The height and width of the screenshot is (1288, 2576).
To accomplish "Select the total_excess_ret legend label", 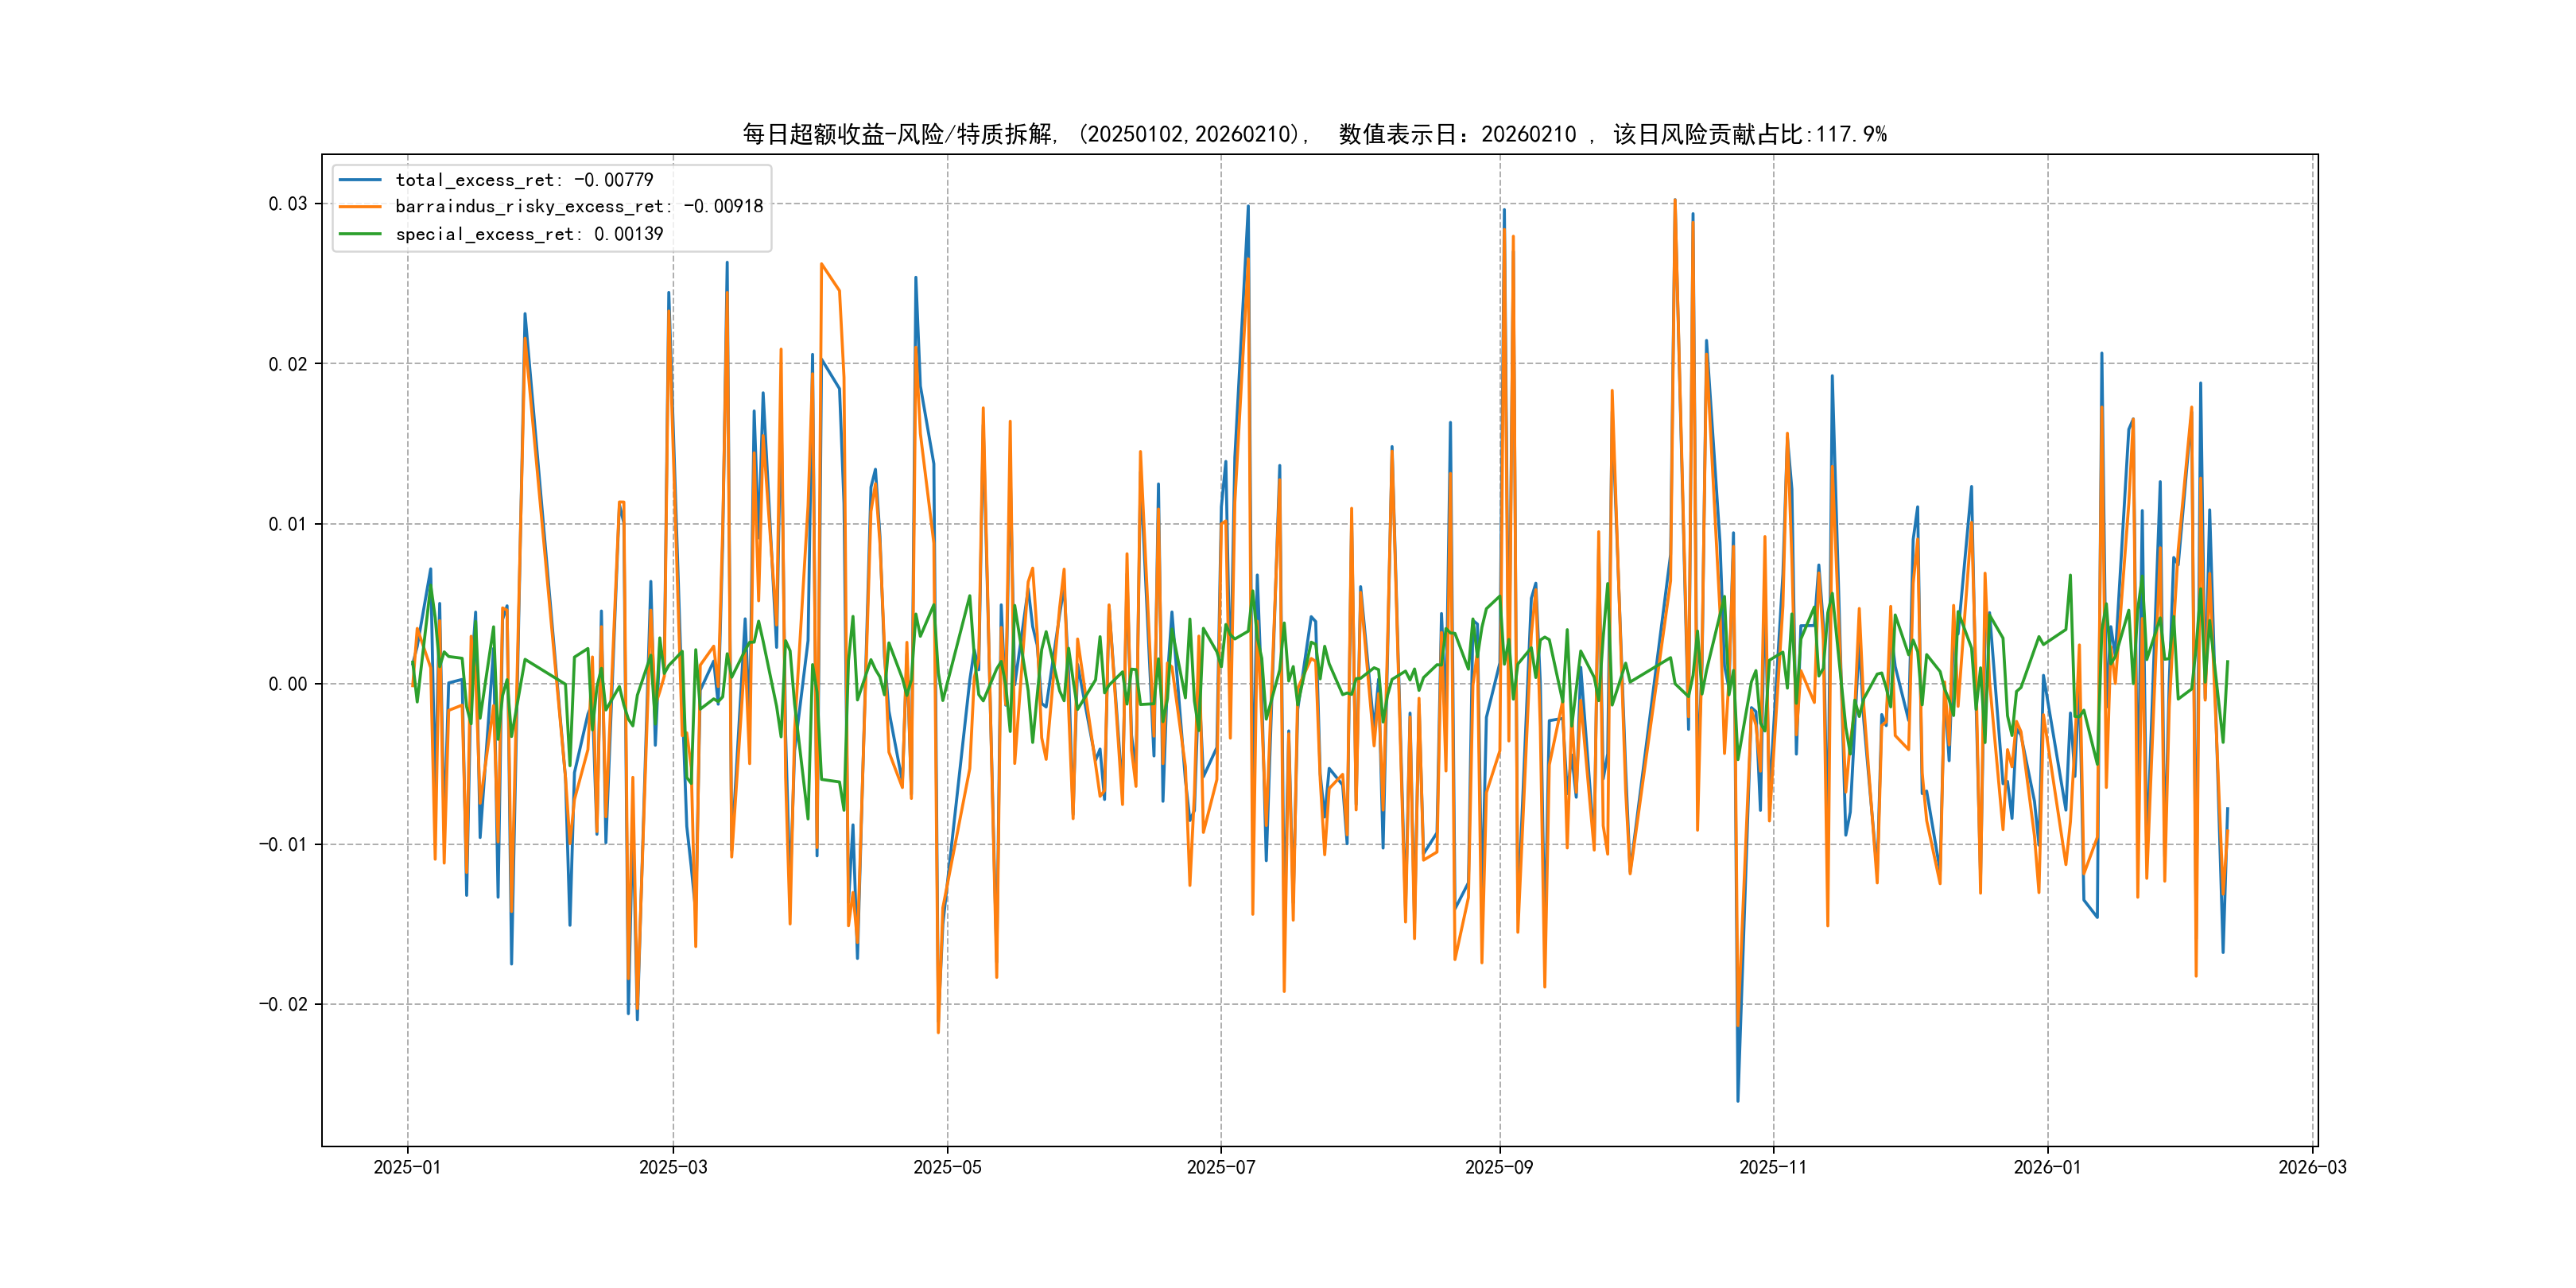I will (x=524, y=180).
